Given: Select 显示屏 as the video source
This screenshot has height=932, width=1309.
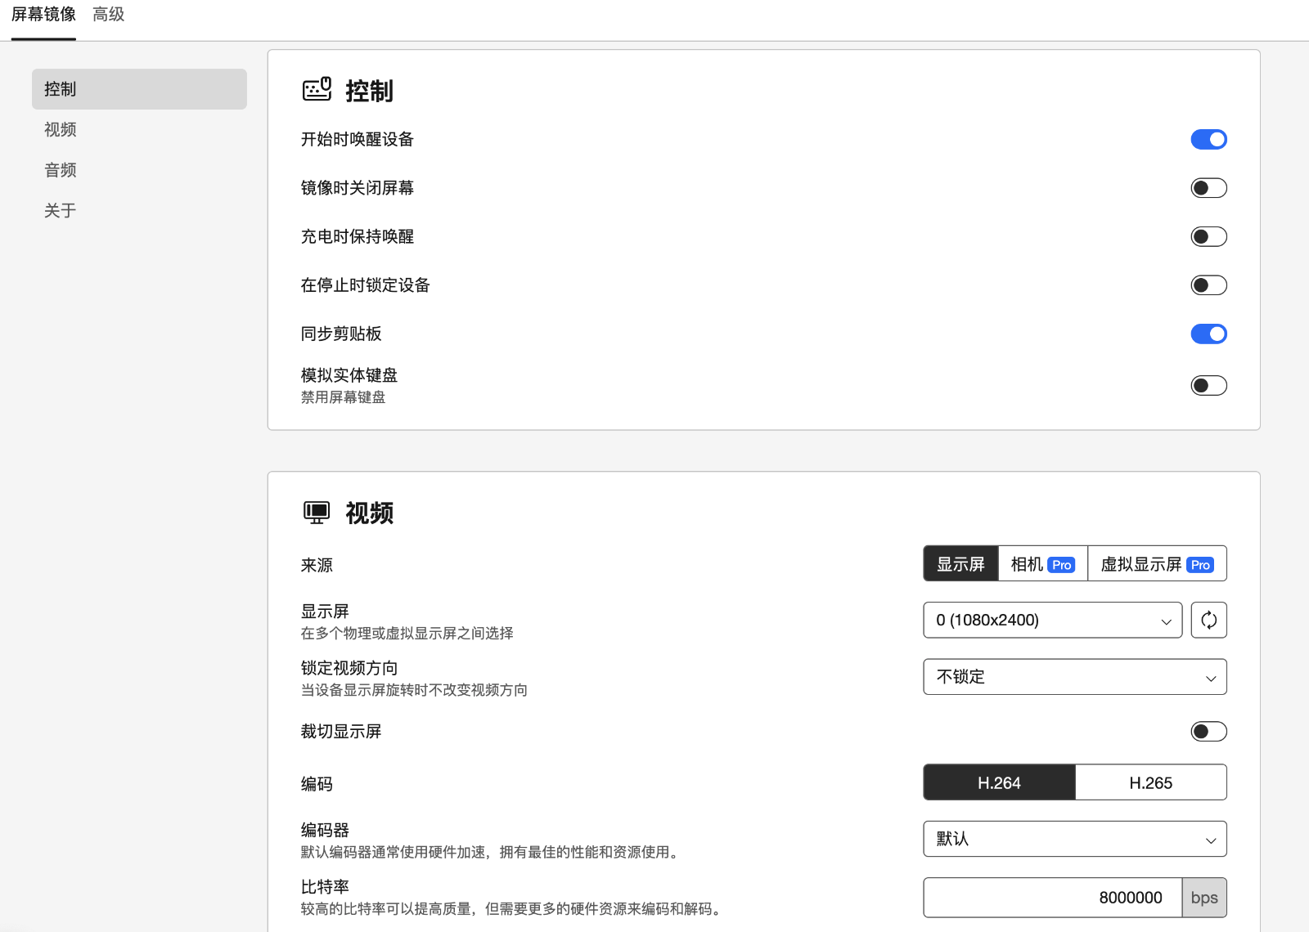Looking at the screenshot, I should click(960, 564).
